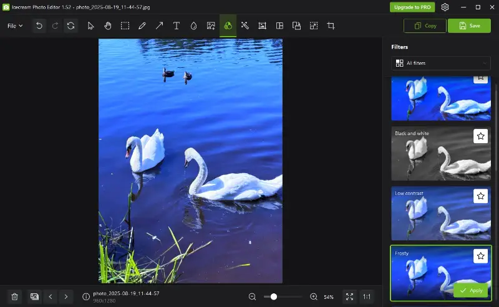Screen dimensions: 499x307
Task: Open the blur droplet tool
Action: [193, 26]
